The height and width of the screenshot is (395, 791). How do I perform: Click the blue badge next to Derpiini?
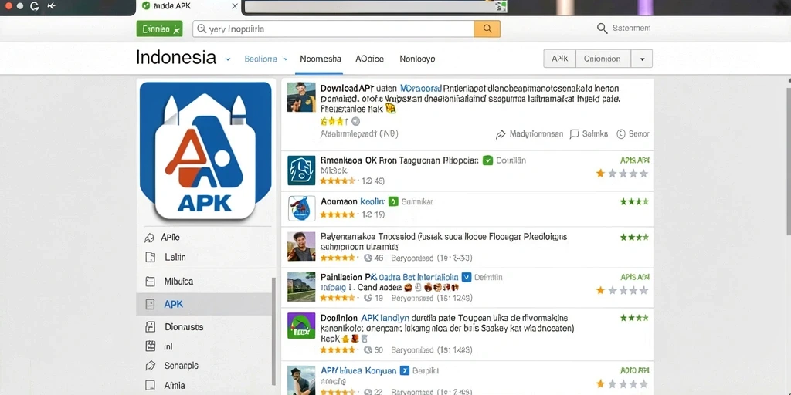click(404, 371)
